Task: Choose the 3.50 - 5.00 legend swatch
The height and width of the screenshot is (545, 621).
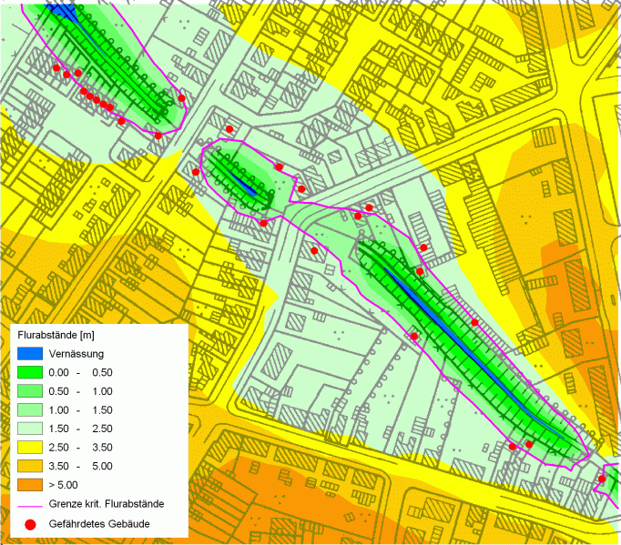Action: coord(31,465)
